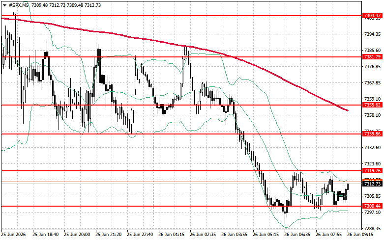
Task: Click the 7359.10 price scale value
Action: pyautogui.click(x=372, y=99)
